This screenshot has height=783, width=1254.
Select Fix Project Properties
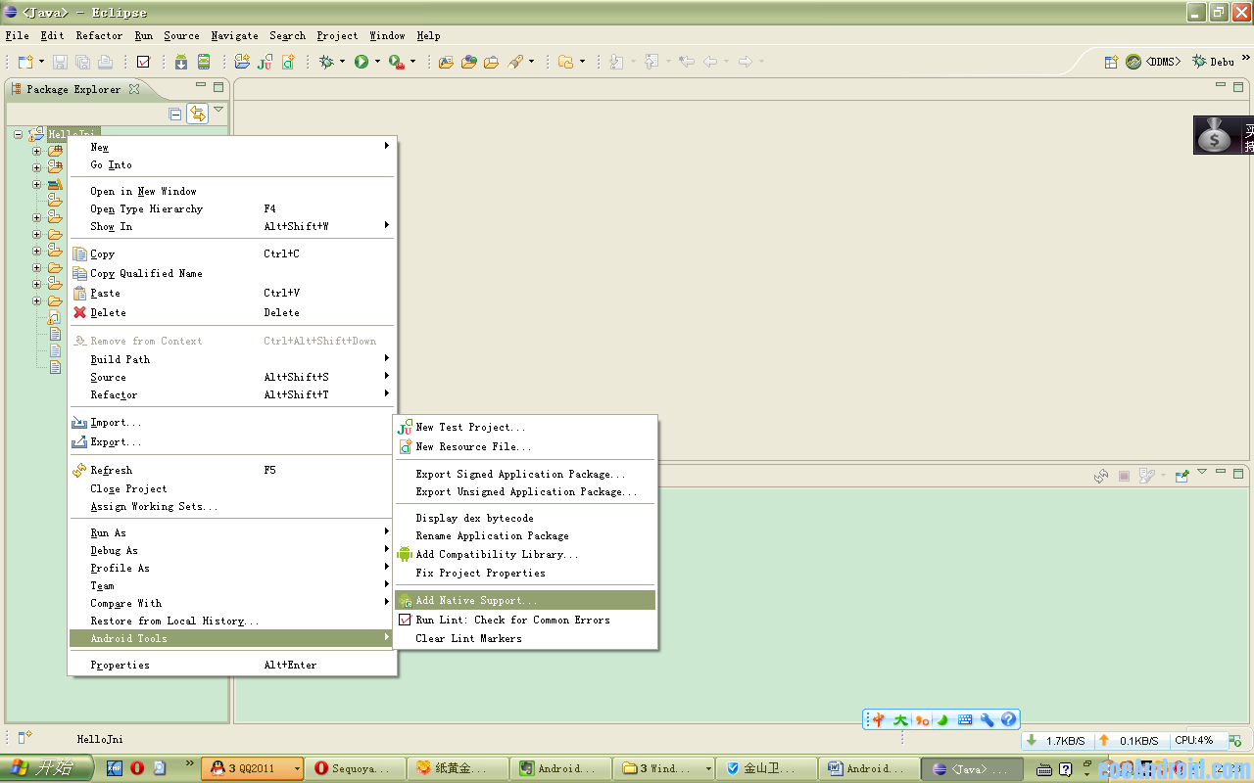[525, 573]
